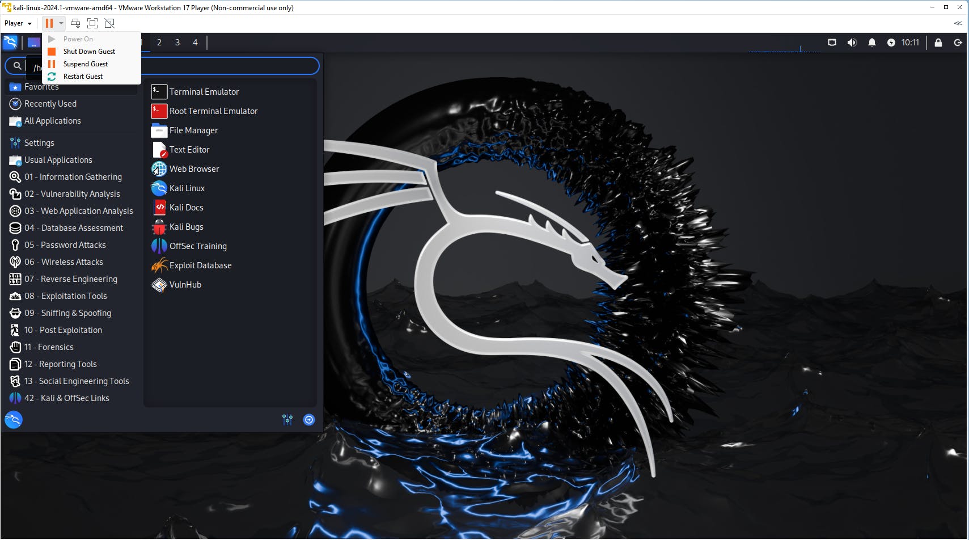
Task: Open 02 - Vulnerability Analysis category
Action: [x=71, y=194]
